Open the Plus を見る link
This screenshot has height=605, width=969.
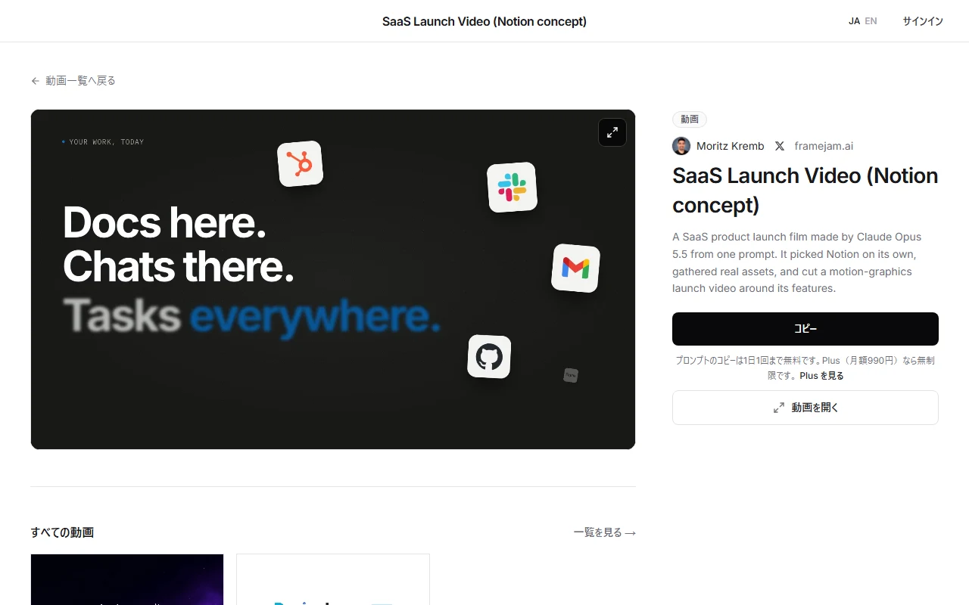click(821, 376)
